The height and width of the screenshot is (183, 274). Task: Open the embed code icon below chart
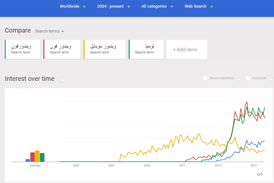[x=260, y=174]
